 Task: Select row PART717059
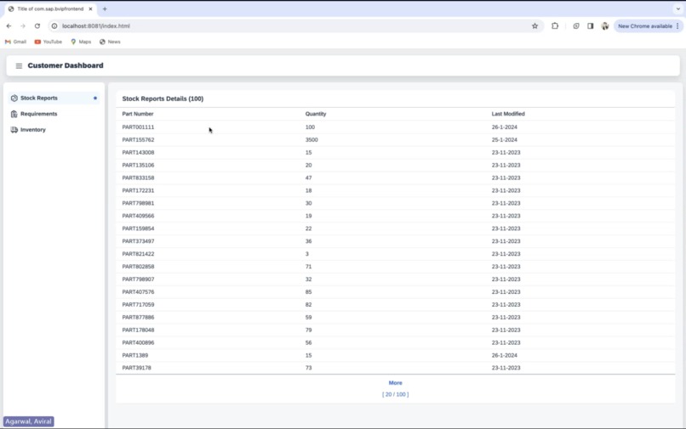(x=395, y=304)
